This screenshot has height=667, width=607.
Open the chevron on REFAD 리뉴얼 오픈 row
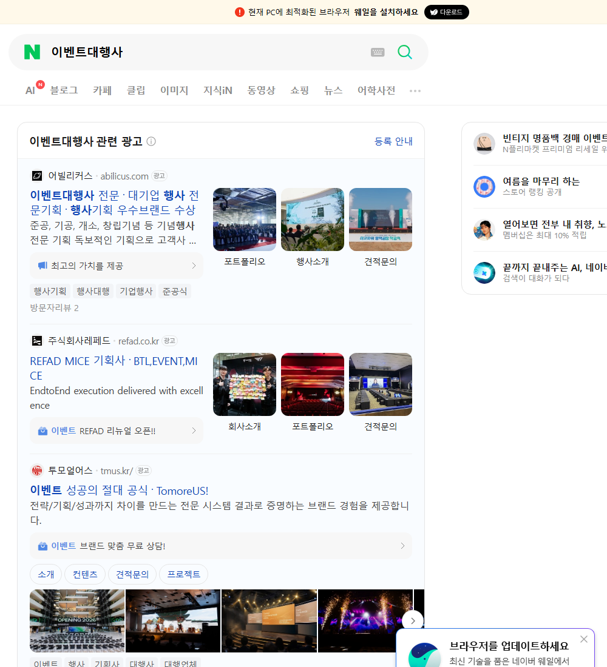point(194,431)
